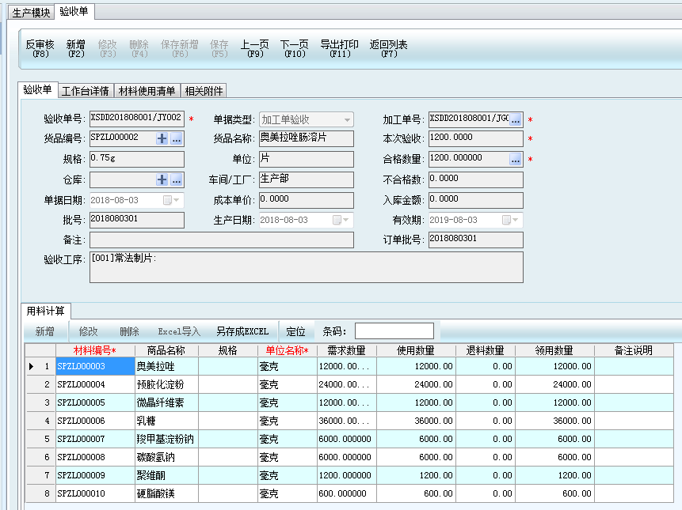This screenshot has height=510, width=682.
Task: Click the 使用数量 column header
Action: point(416,350)
